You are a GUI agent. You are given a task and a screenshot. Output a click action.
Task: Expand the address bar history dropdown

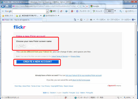(x=77, y=6)
